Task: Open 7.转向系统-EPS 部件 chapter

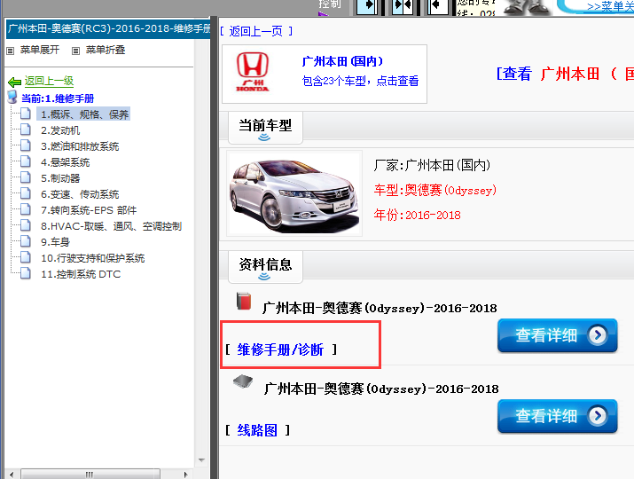Action: pos(89,210)
